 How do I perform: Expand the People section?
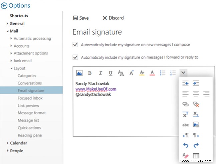8,151
